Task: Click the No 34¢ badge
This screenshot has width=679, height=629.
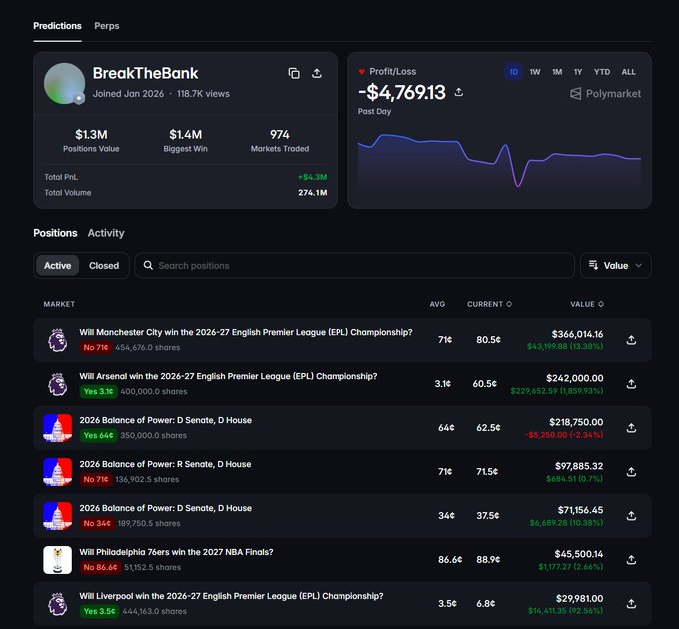Action: click(x=97, y=523)
